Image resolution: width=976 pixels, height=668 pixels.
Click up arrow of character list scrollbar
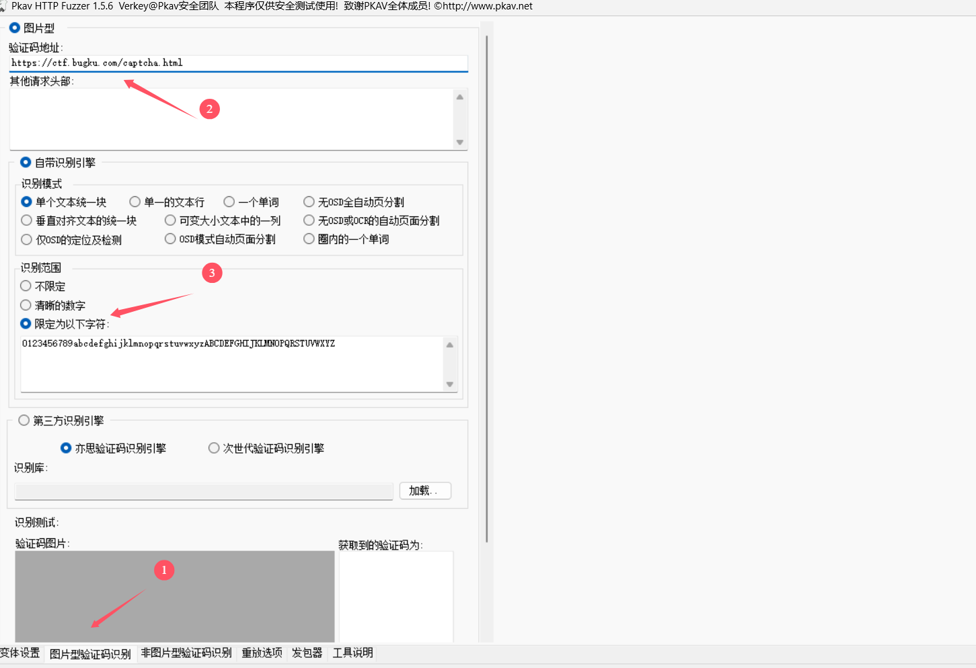click(x=450, y=345)
